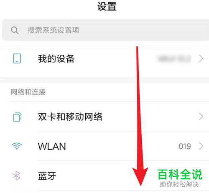Tap the 网络和连接 section header
209x193 pixels.
click(28, 92)
